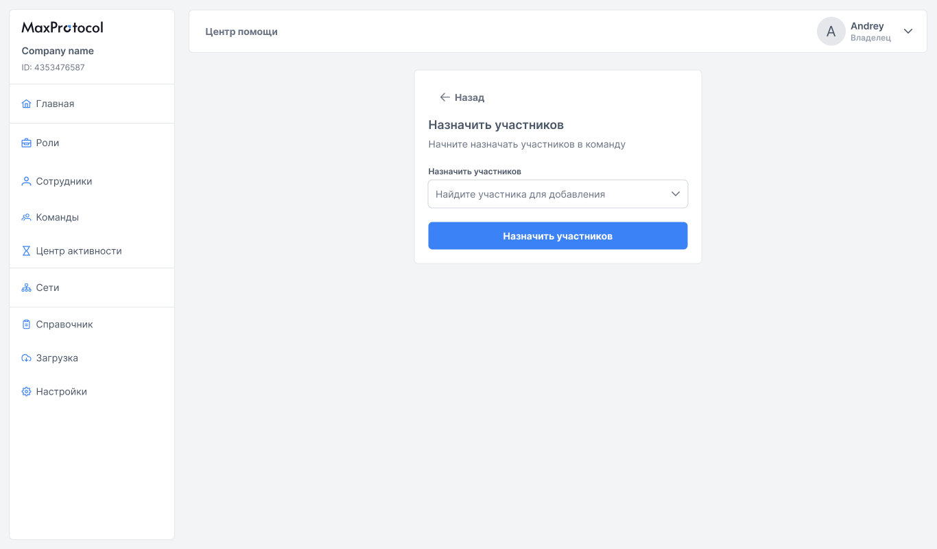937x549 pixels.
Task: Click the Владелец role label
Action: 870,38
